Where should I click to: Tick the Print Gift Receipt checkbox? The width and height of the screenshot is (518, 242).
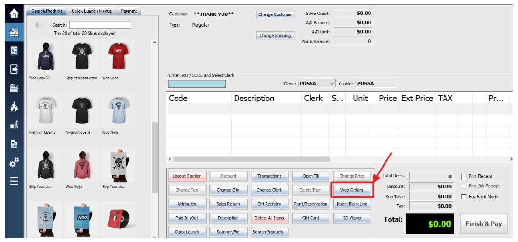[x=464, y=186]
